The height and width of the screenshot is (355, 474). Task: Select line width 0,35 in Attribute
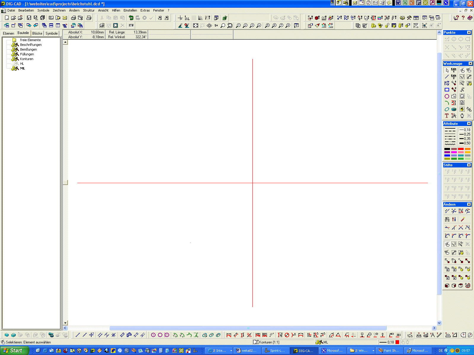[465, 139]
